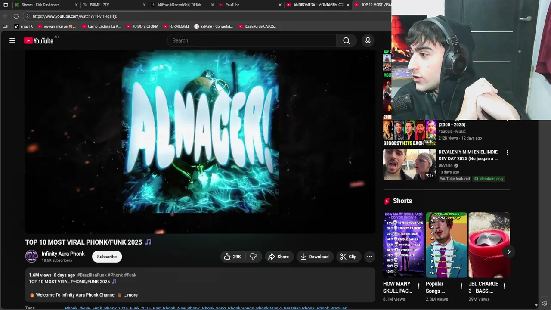Switch to Enzo TikTok tab
The height and width of the screenshot is (310, 551).
(179, 5)
